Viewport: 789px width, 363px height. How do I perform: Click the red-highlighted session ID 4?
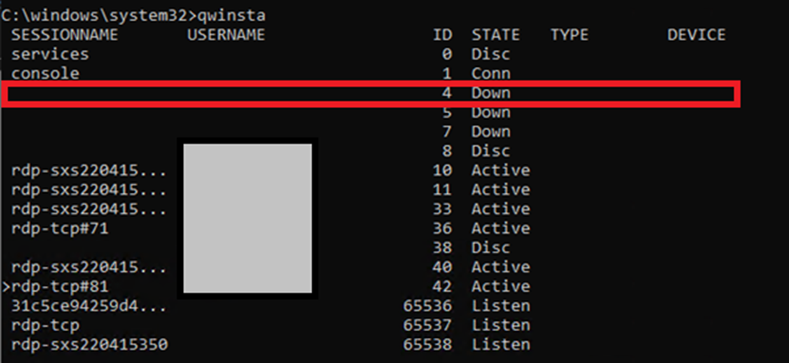coord(447,93)
